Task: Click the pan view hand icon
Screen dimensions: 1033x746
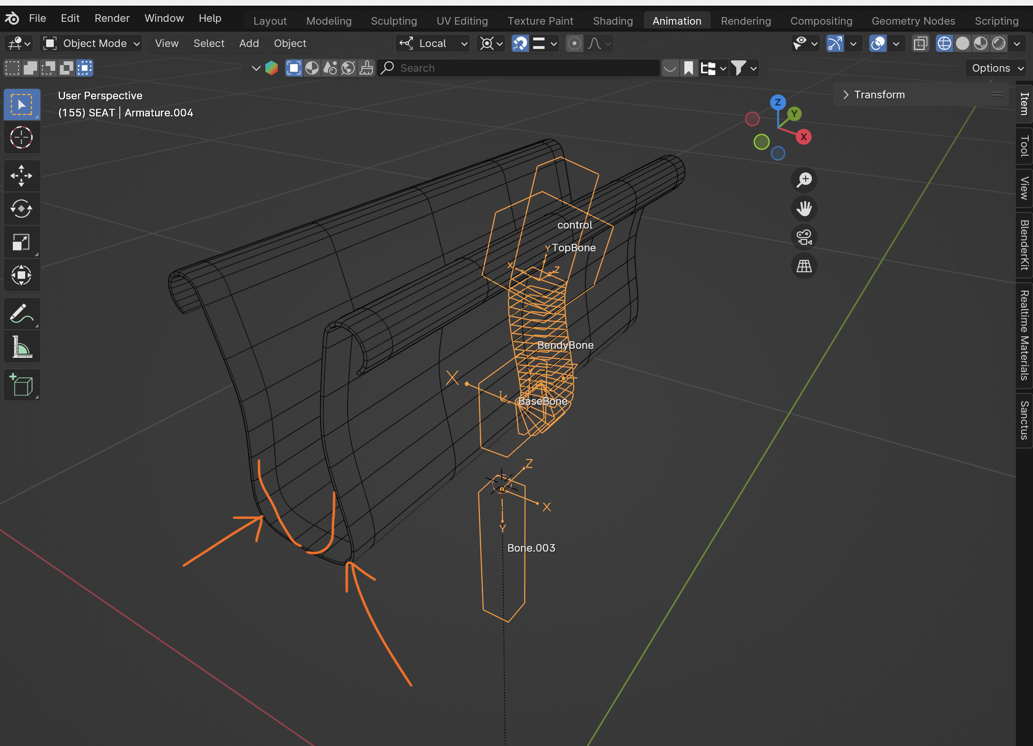Action: pos(804,209)
